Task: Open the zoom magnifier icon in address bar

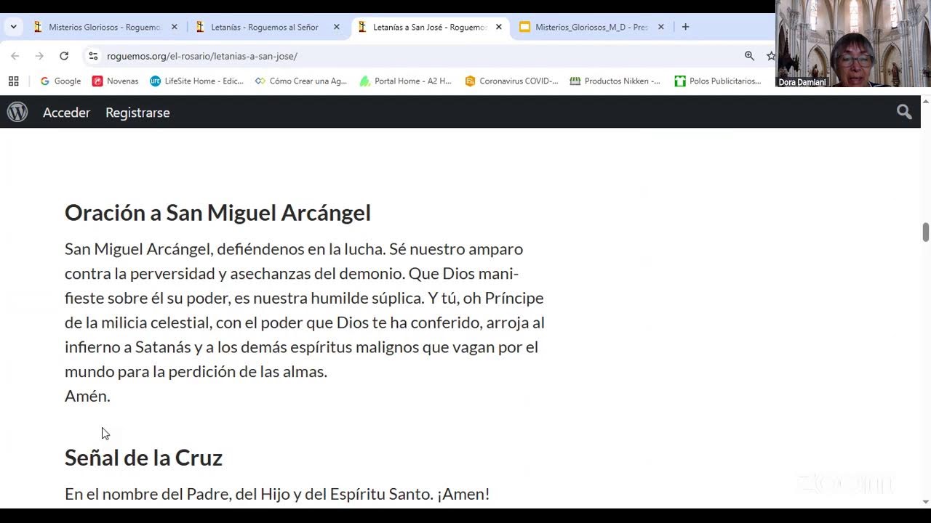Action: coord(749,56)
